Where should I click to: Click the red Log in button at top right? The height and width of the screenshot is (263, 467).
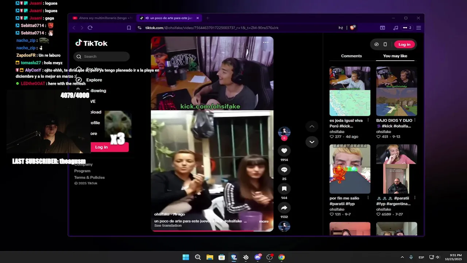pos(404,44)
